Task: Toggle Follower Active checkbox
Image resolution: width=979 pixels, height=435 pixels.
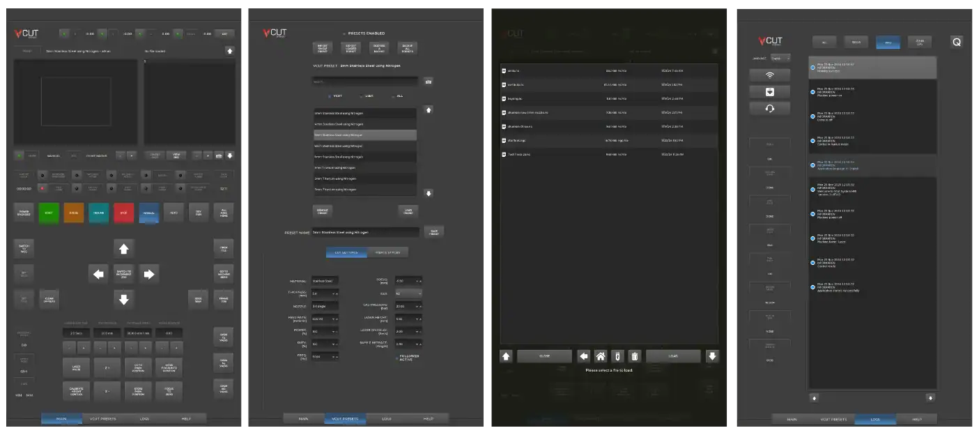Action: tap(396, 357)
